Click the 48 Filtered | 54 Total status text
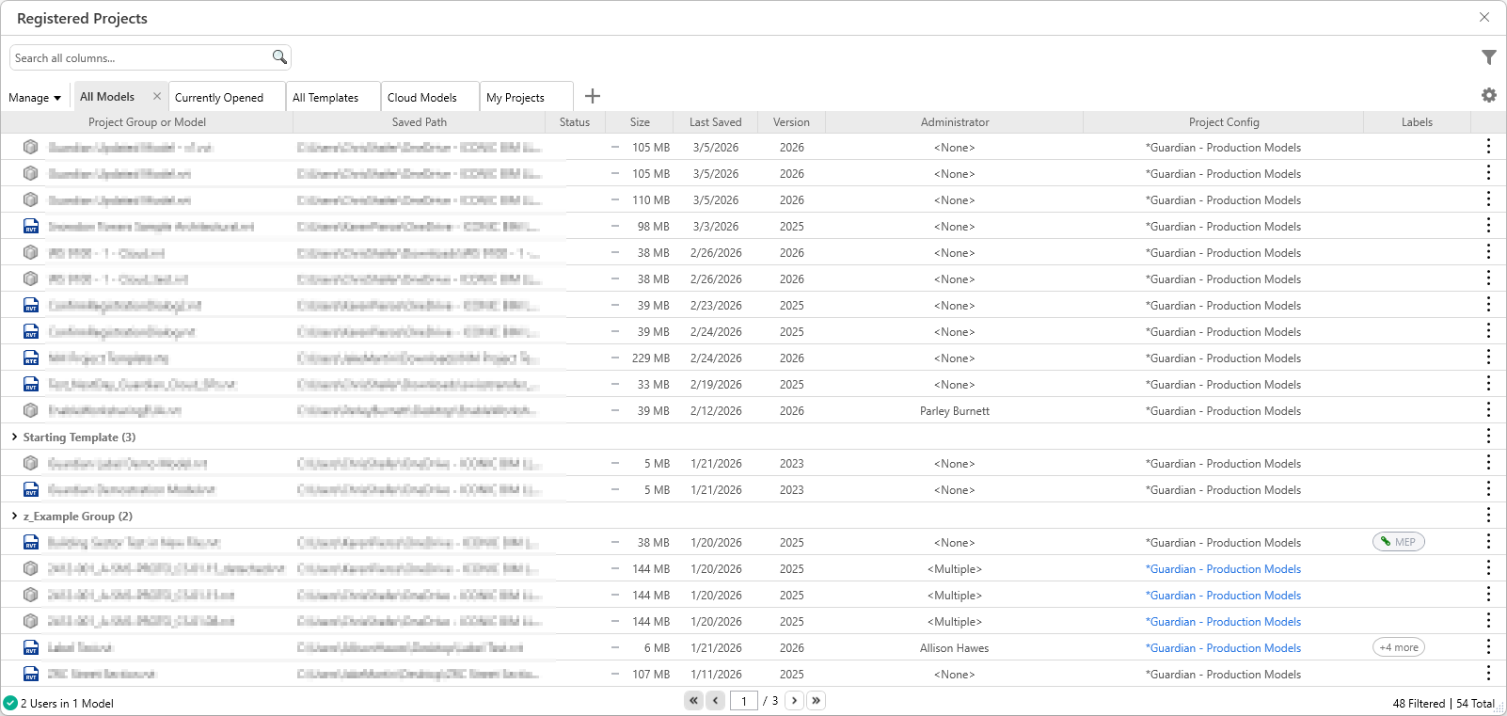 pyautogui.click(x=1443, y=703)
